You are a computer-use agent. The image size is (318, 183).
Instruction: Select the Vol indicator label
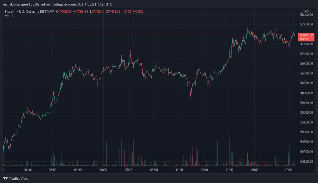[x=7, y=16]
